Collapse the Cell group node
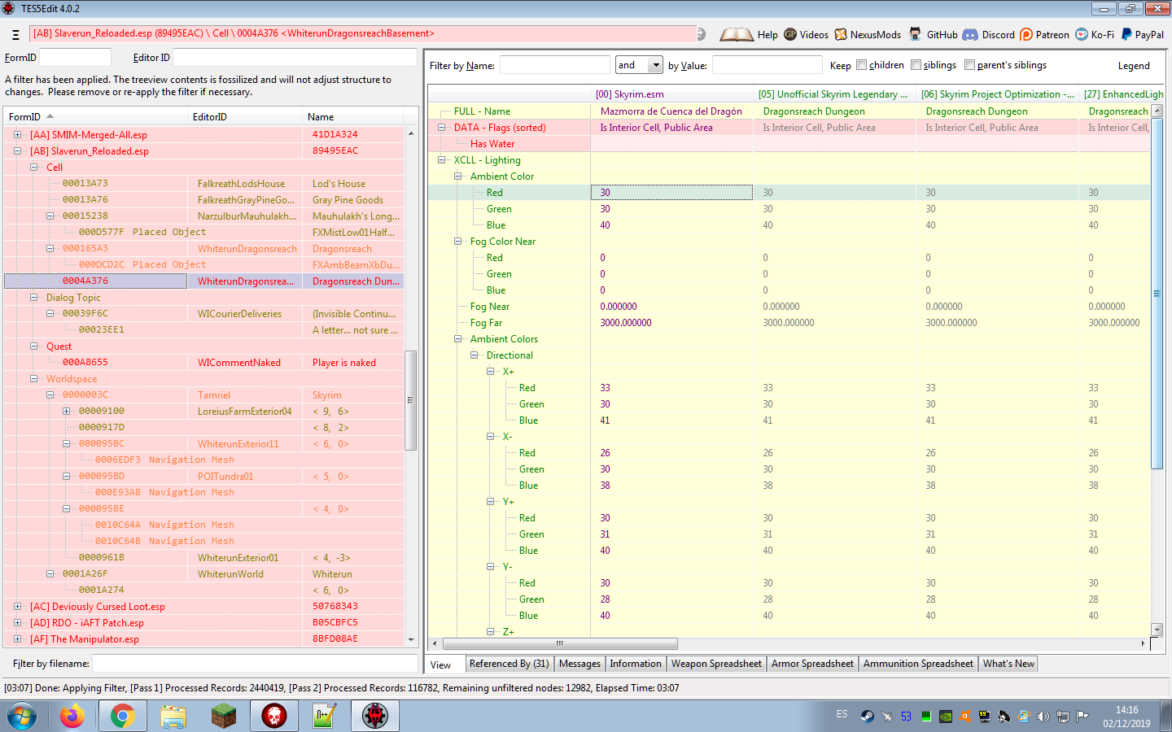The width and height of the screenshot is (1172, 732). pyautogui.click(x=33, y=168)
